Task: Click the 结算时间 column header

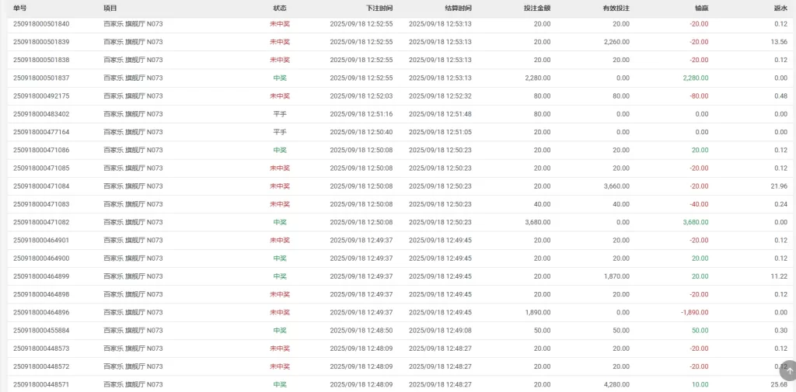Action: pyautogui.click(x=457, y=8)
